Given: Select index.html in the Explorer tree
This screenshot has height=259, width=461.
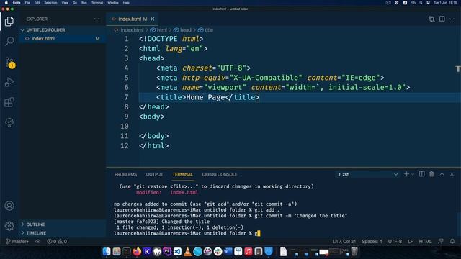Looking at the screenshot, I should pos(62,38).
